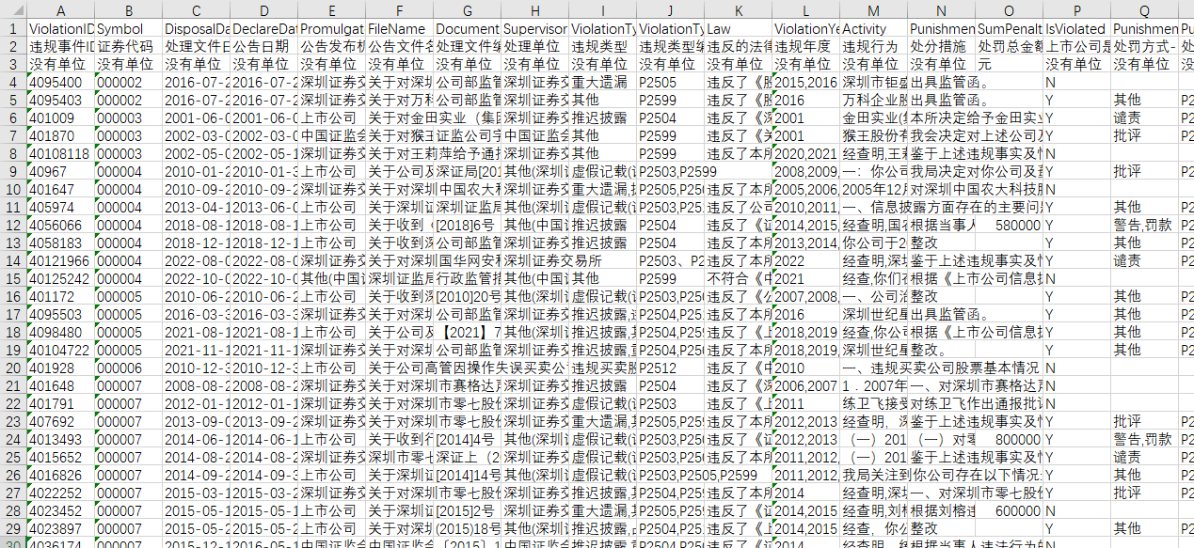
Task: Click the Symbol header cell
Action: (128, 29)
